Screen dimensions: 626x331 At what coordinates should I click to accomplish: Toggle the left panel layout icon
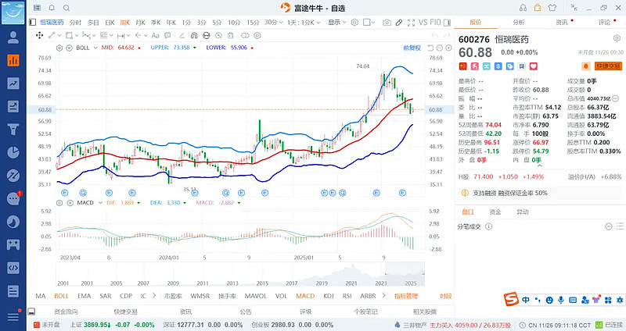[x=32, y=23]
